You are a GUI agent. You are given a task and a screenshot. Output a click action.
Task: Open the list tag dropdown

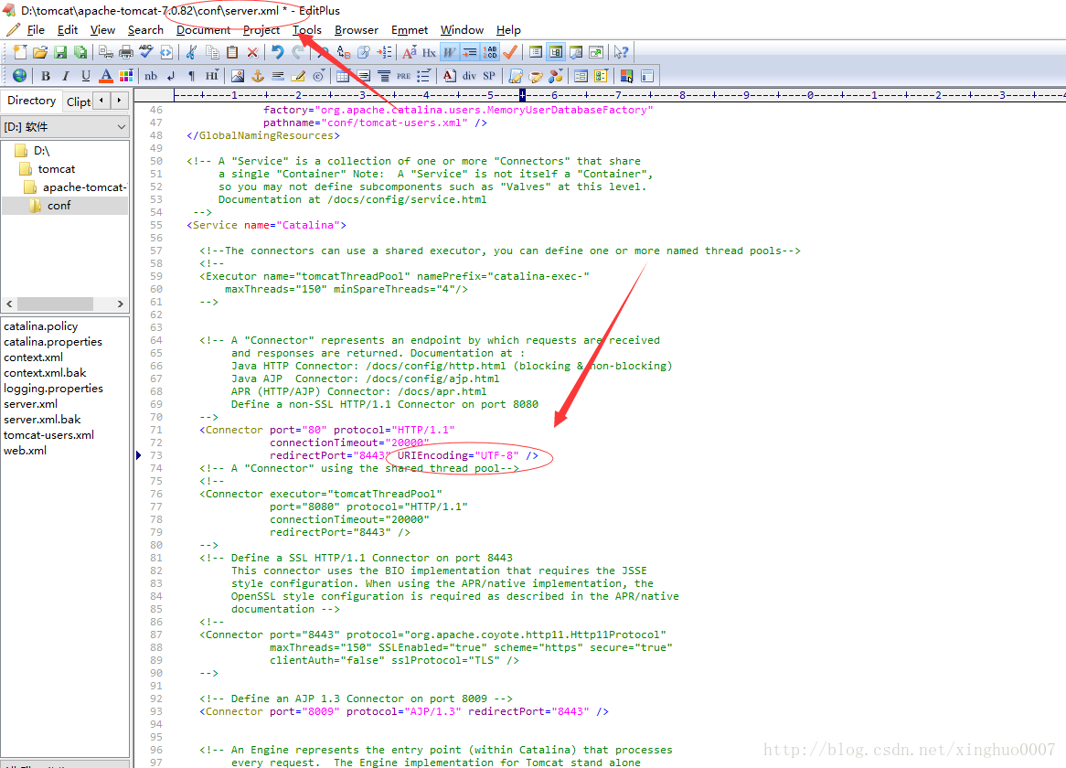[423, 76]
